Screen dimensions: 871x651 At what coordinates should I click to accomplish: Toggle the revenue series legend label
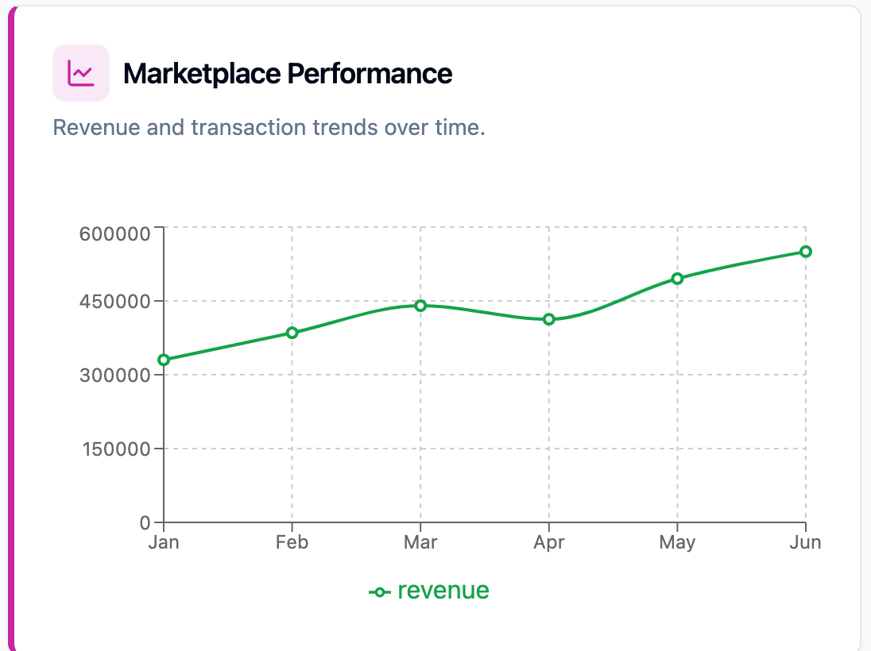(x=443, y=591)
